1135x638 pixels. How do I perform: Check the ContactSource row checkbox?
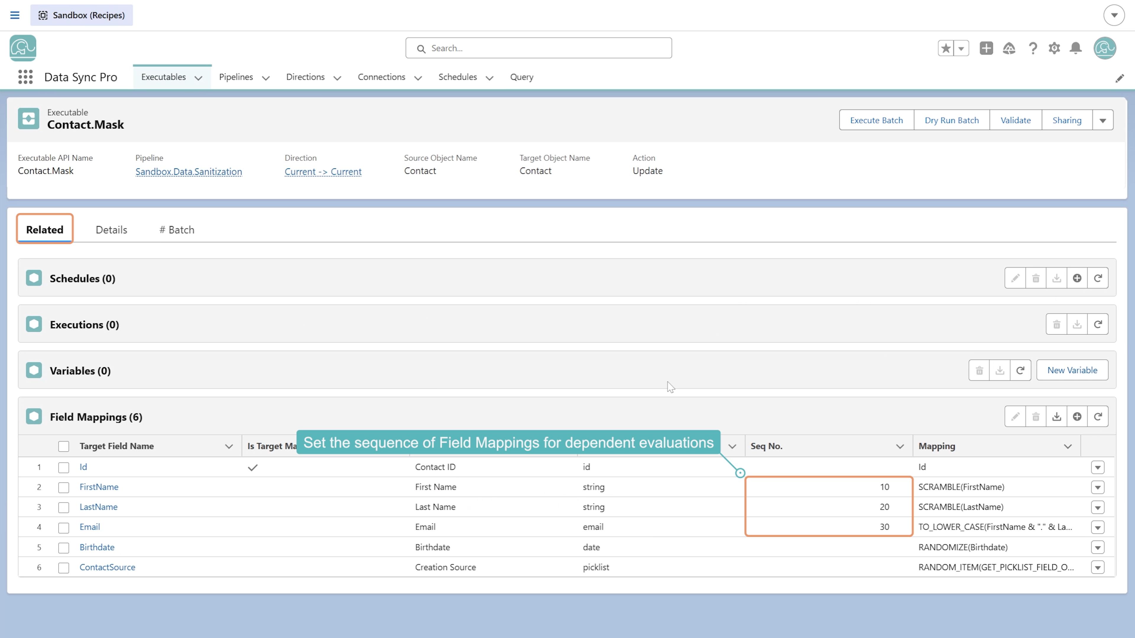64,568
